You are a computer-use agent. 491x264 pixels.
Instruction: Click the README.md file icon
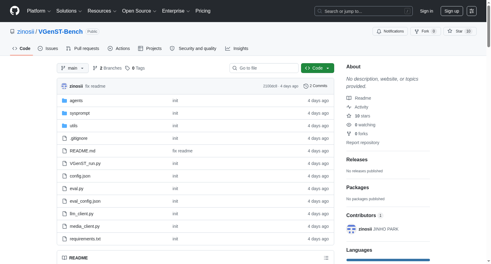pos(64,151)
